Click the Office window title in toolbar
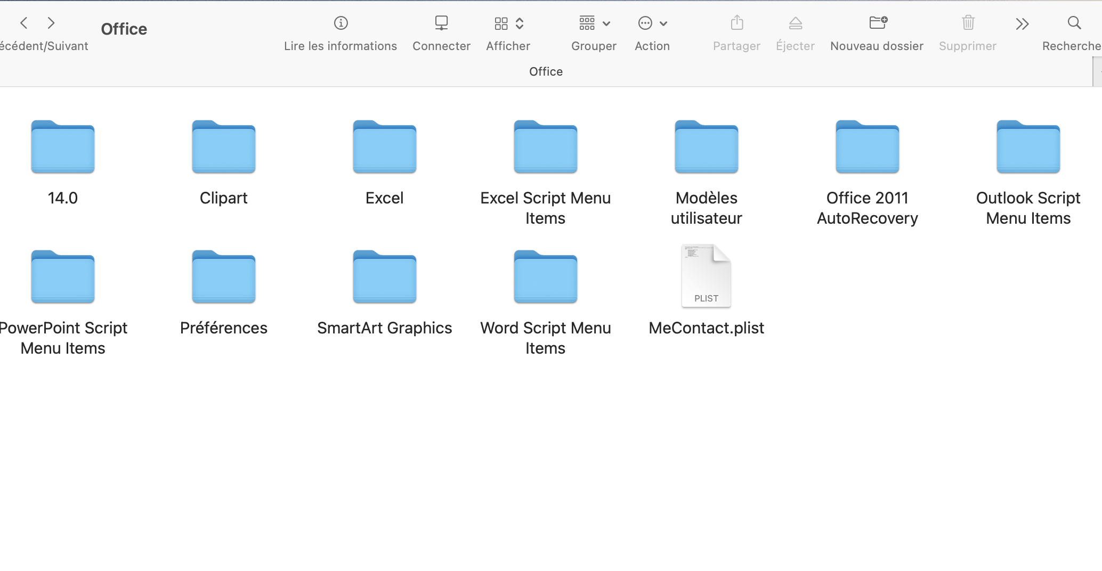 tap(124, 29)
